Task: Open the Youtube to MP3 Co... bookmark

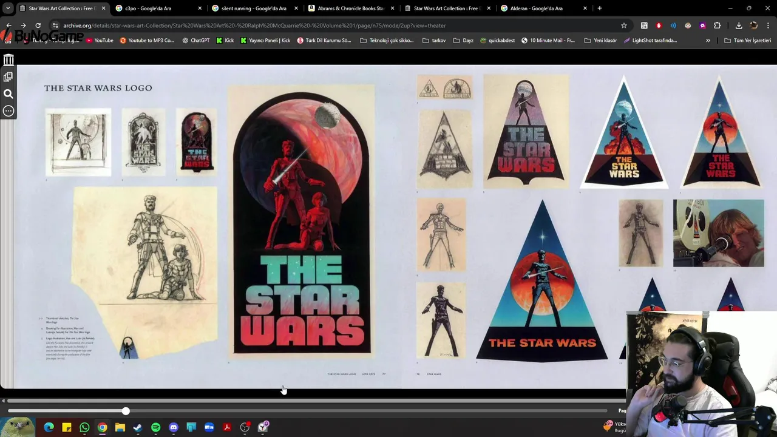Action: pyautogui.click(x=147, y=41)
